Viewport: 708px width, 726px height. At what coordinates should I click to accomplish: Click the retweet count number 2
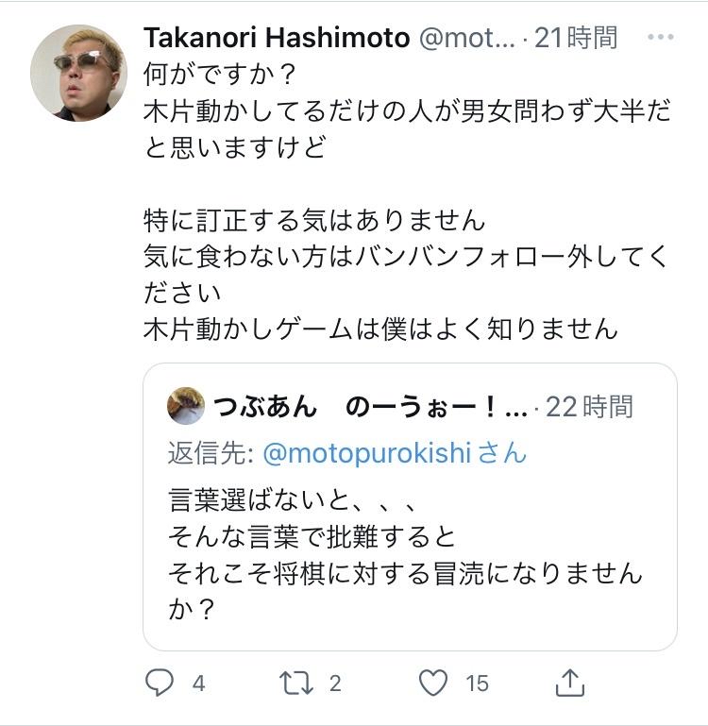click(336, 684)
